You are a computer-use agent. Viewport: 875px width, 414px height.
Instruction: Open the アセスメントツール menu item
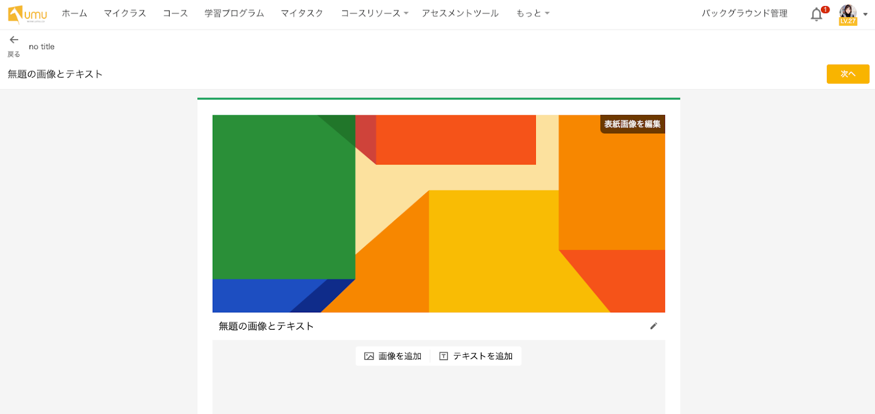[460, 13]
